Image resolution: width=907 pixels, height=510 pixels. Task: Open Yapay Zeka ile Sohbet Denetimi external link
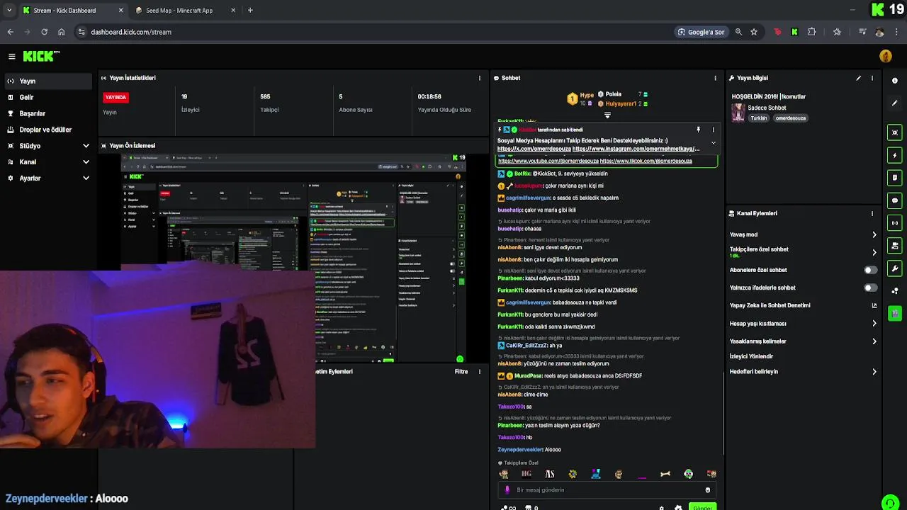point(874,305)
